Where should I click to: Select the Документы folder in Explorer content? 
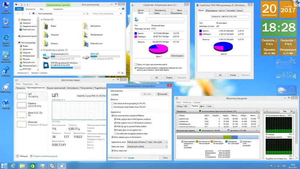(x=92, y=26)
